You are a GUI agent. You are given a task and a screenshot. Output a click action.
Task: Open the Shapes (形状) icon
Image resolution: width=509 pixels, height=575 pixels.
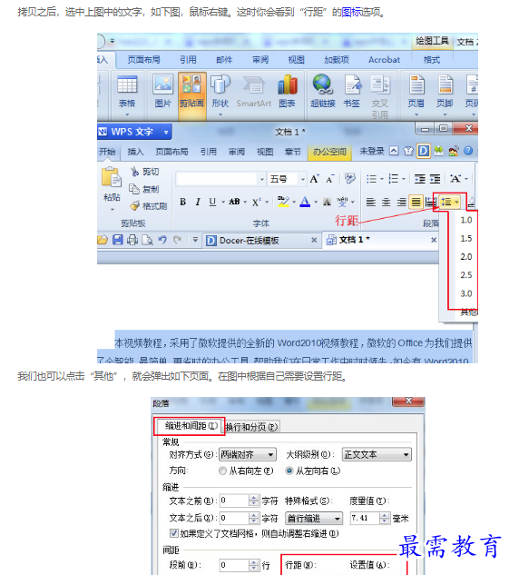point(220,84)
